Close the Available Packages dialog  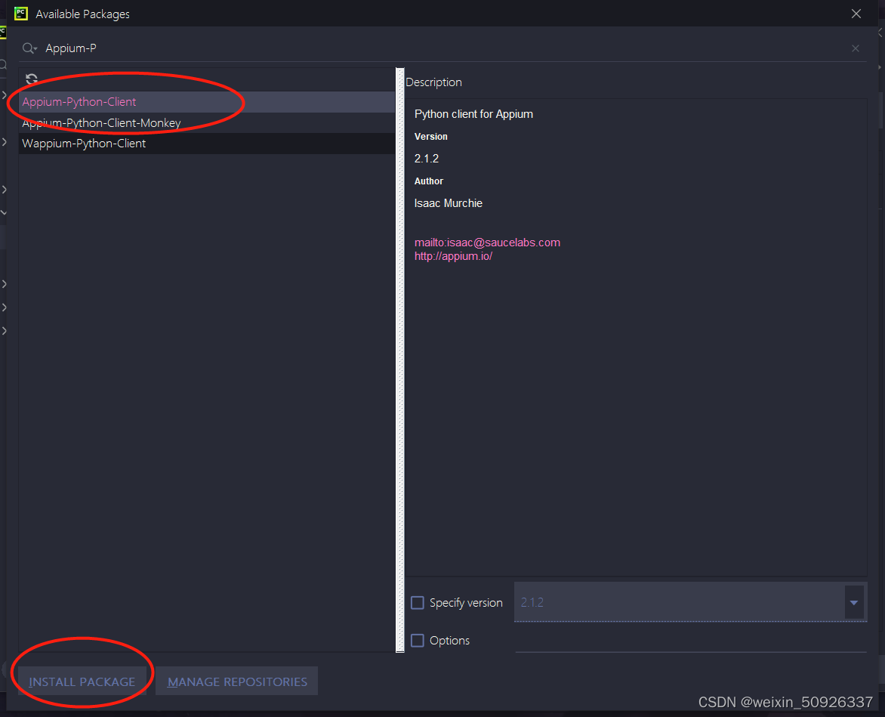[x=856, y=14]
